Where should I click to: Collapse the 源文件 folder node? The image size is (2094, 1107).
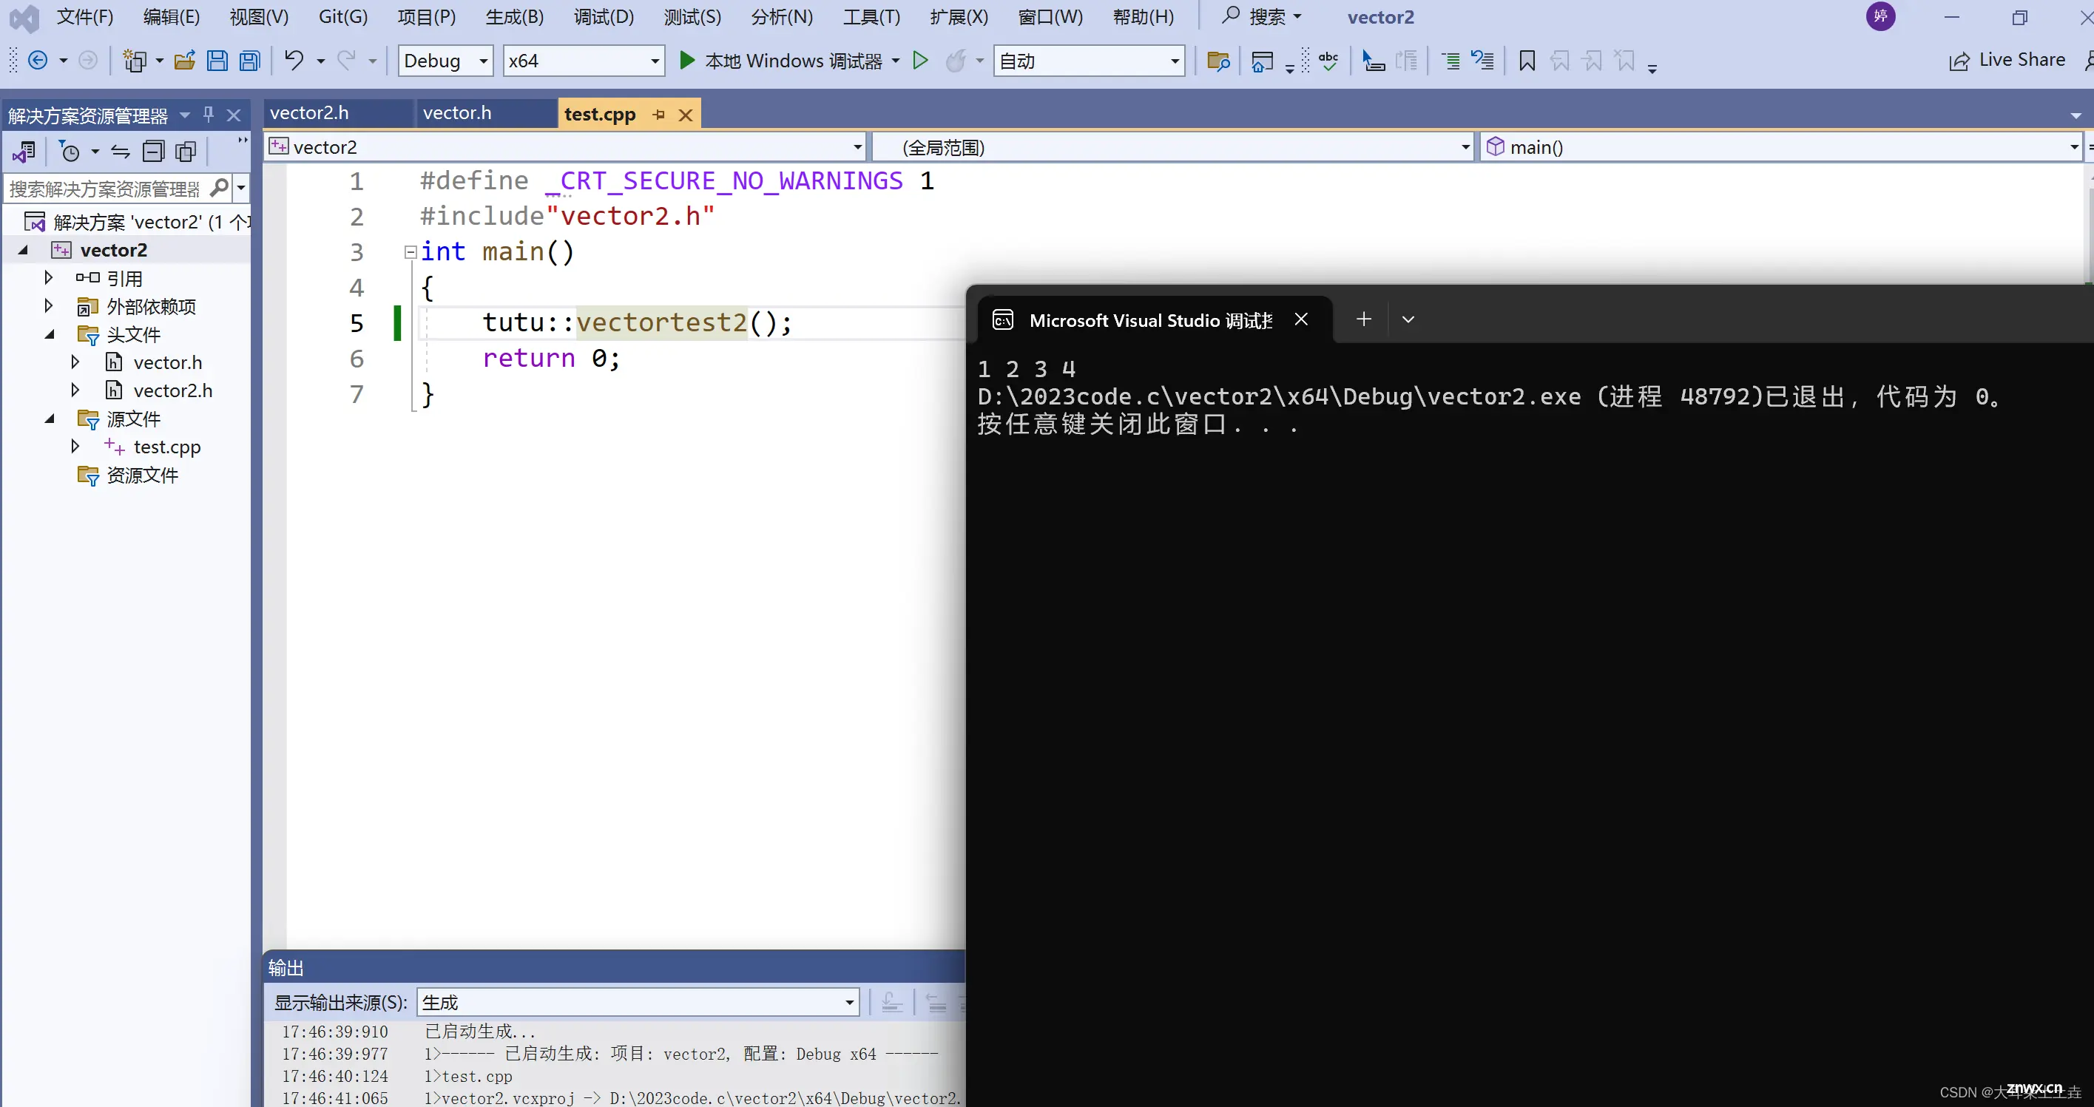[49, 419]
